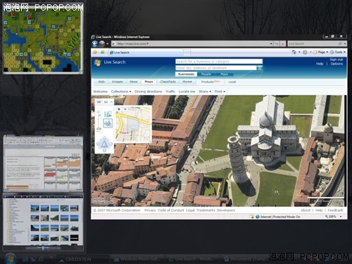This screenshot has height=264, width=352.
Task: Click the green search go button
Action: pyautogui.click(x=260, y=68)
